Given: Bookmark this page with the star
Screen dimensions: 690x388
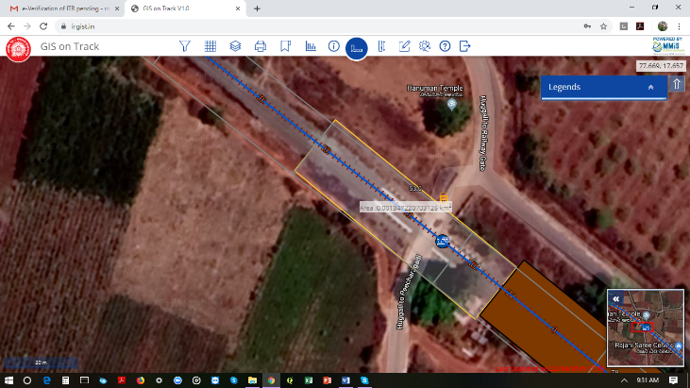Looking at the screenshot, I should (x=603, y=26).
